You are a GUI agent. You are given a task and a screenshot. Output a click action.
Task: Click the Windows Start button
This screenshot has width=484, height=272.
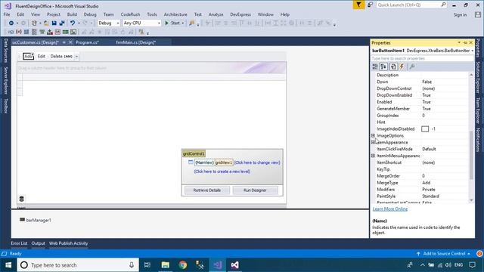(x=8, y=265)
